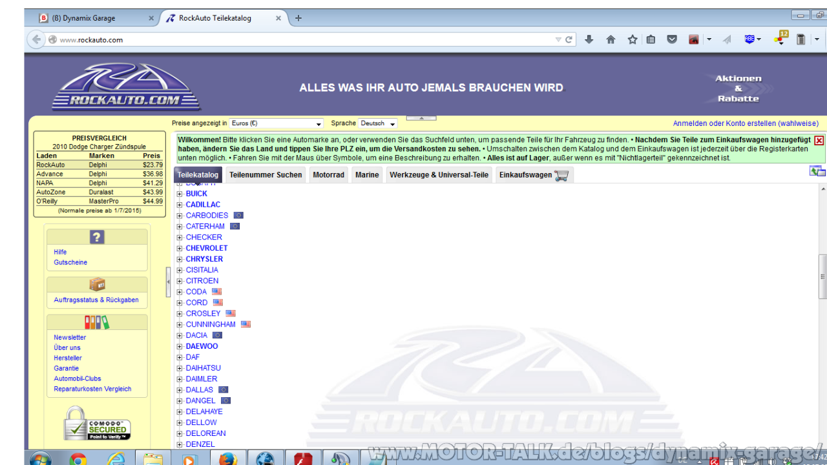Open Auftragsstatus & Rückgaben link
This screenshot has width=827, height=465.
(96, 300)
